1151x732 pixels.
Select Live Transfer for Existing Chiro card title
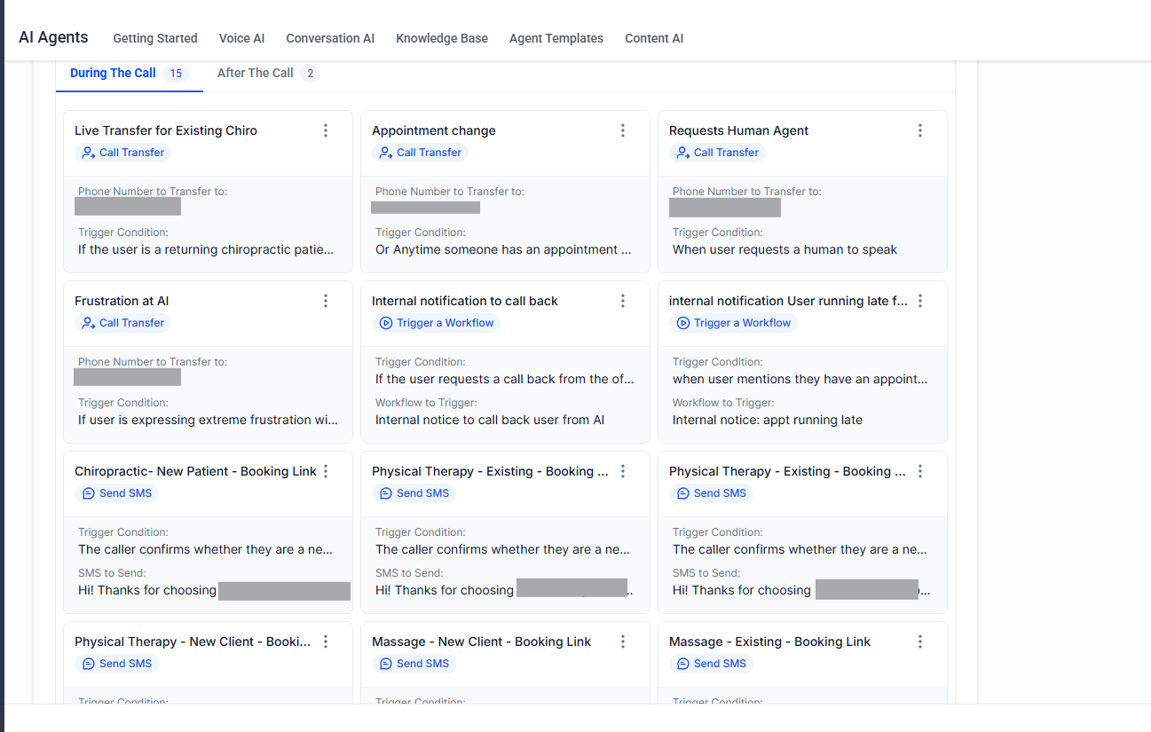[x=166, y=130]
